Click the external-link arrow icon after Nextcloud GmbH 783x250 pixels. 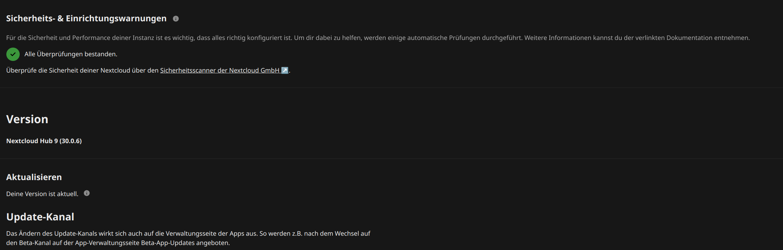pyautogui.click(x=285, y=70)
